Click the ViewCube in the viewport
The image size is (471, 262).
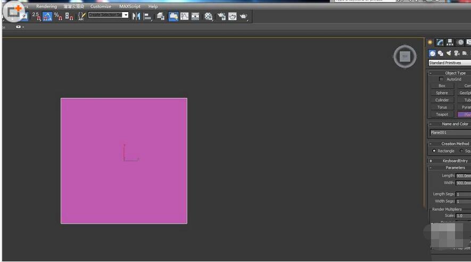pos(405,56)
